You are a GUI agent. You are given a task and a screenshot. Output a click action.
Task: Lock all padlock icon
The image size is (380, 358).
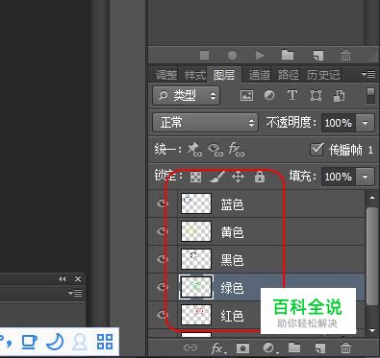(x=260, y=177)
